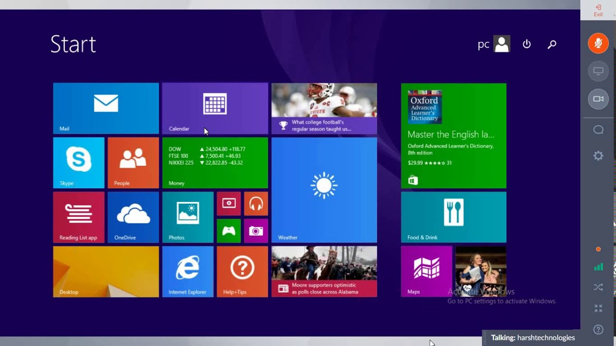
Task: Click the shuffle arrows icon in the sidebar
Action: pos(598,287)
